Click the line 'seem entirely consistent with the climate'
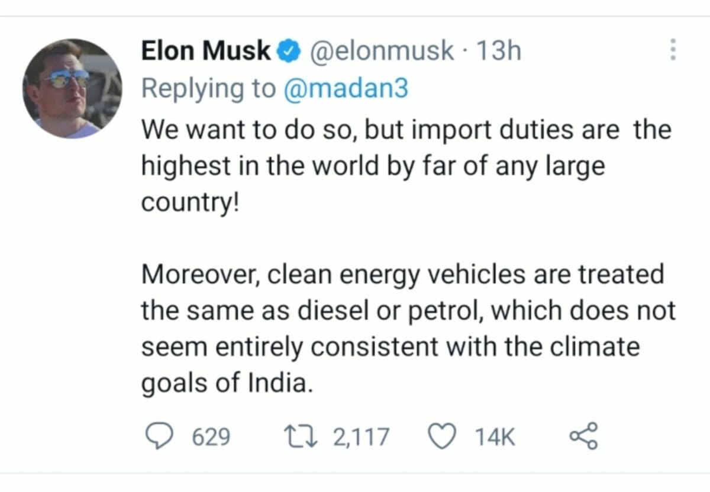Screen dimensions: 710x492 pyautogui.click(x=390, y=348)
